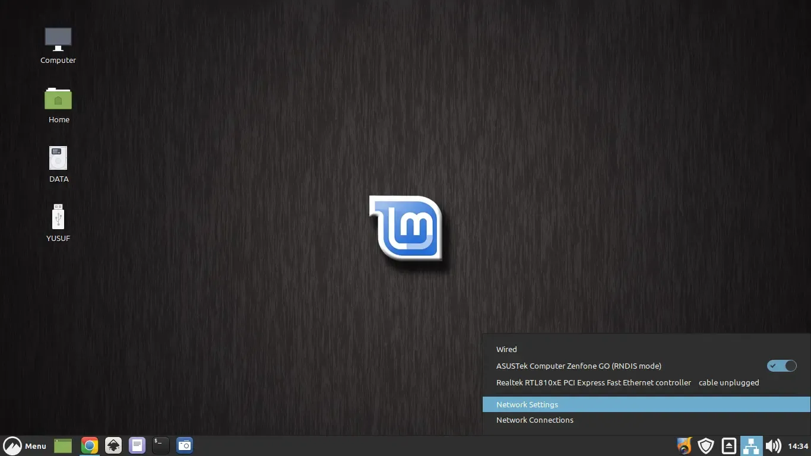Launch Inkscape from the panel
This screenshot has height=456, width=811.
point(113,445)
